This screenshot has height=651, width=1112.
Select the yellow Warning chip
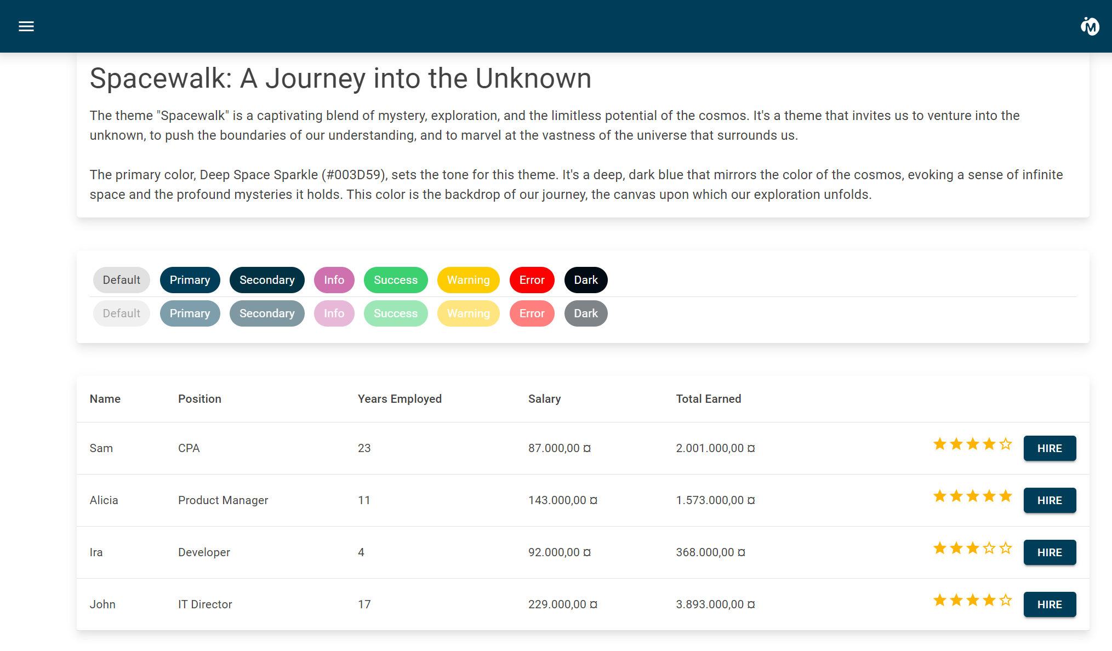pyautogui.click(x=468, y=280)
